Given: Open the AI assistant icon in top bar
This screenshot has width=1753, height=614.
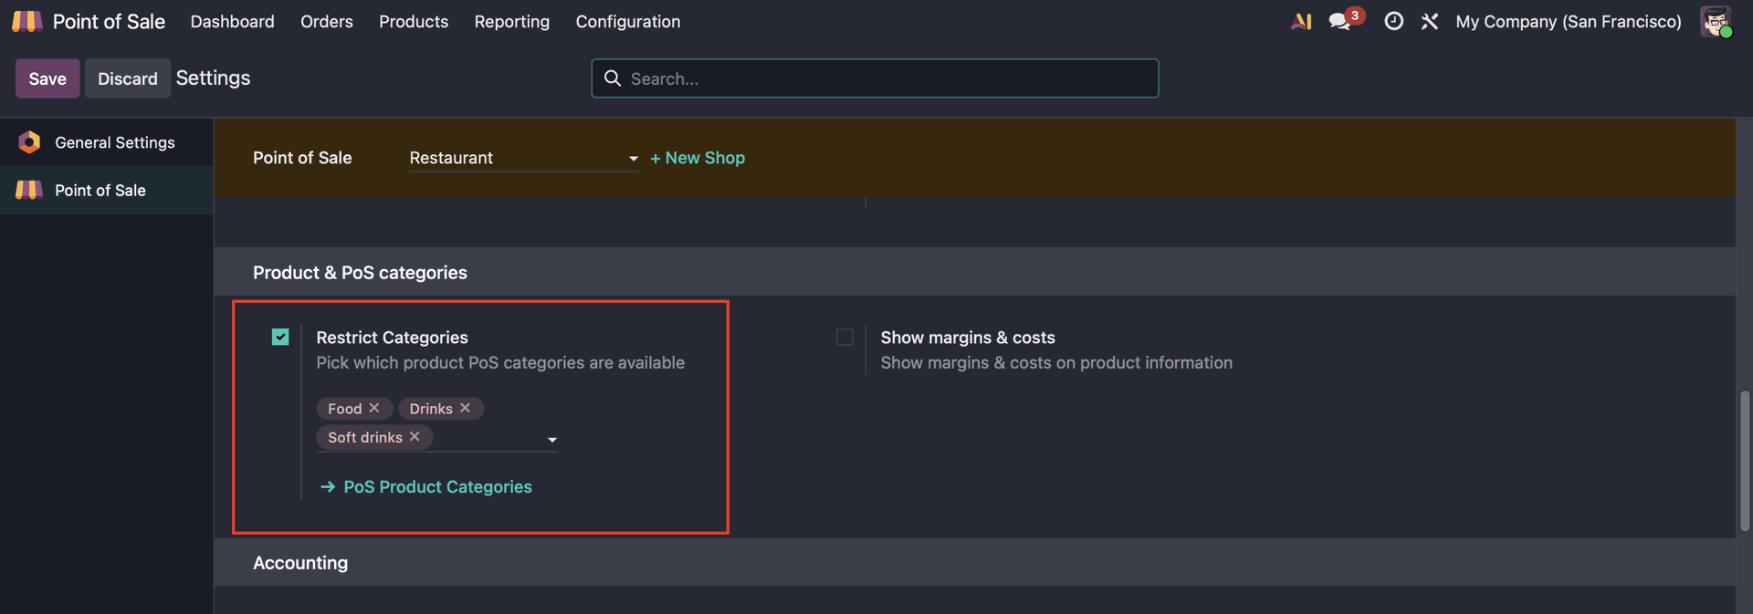Looking at the screenshot, I should (1301, 21).
